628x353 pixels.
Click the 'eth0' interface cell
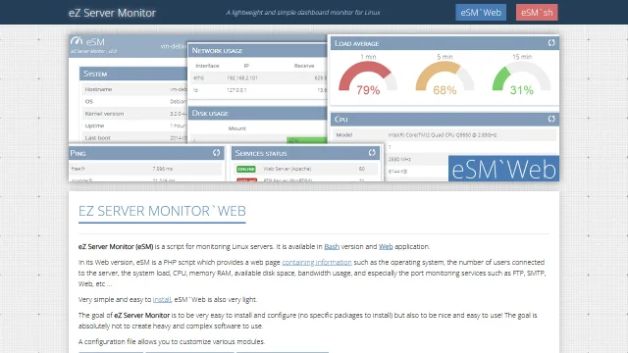click(x=198, y=78)
